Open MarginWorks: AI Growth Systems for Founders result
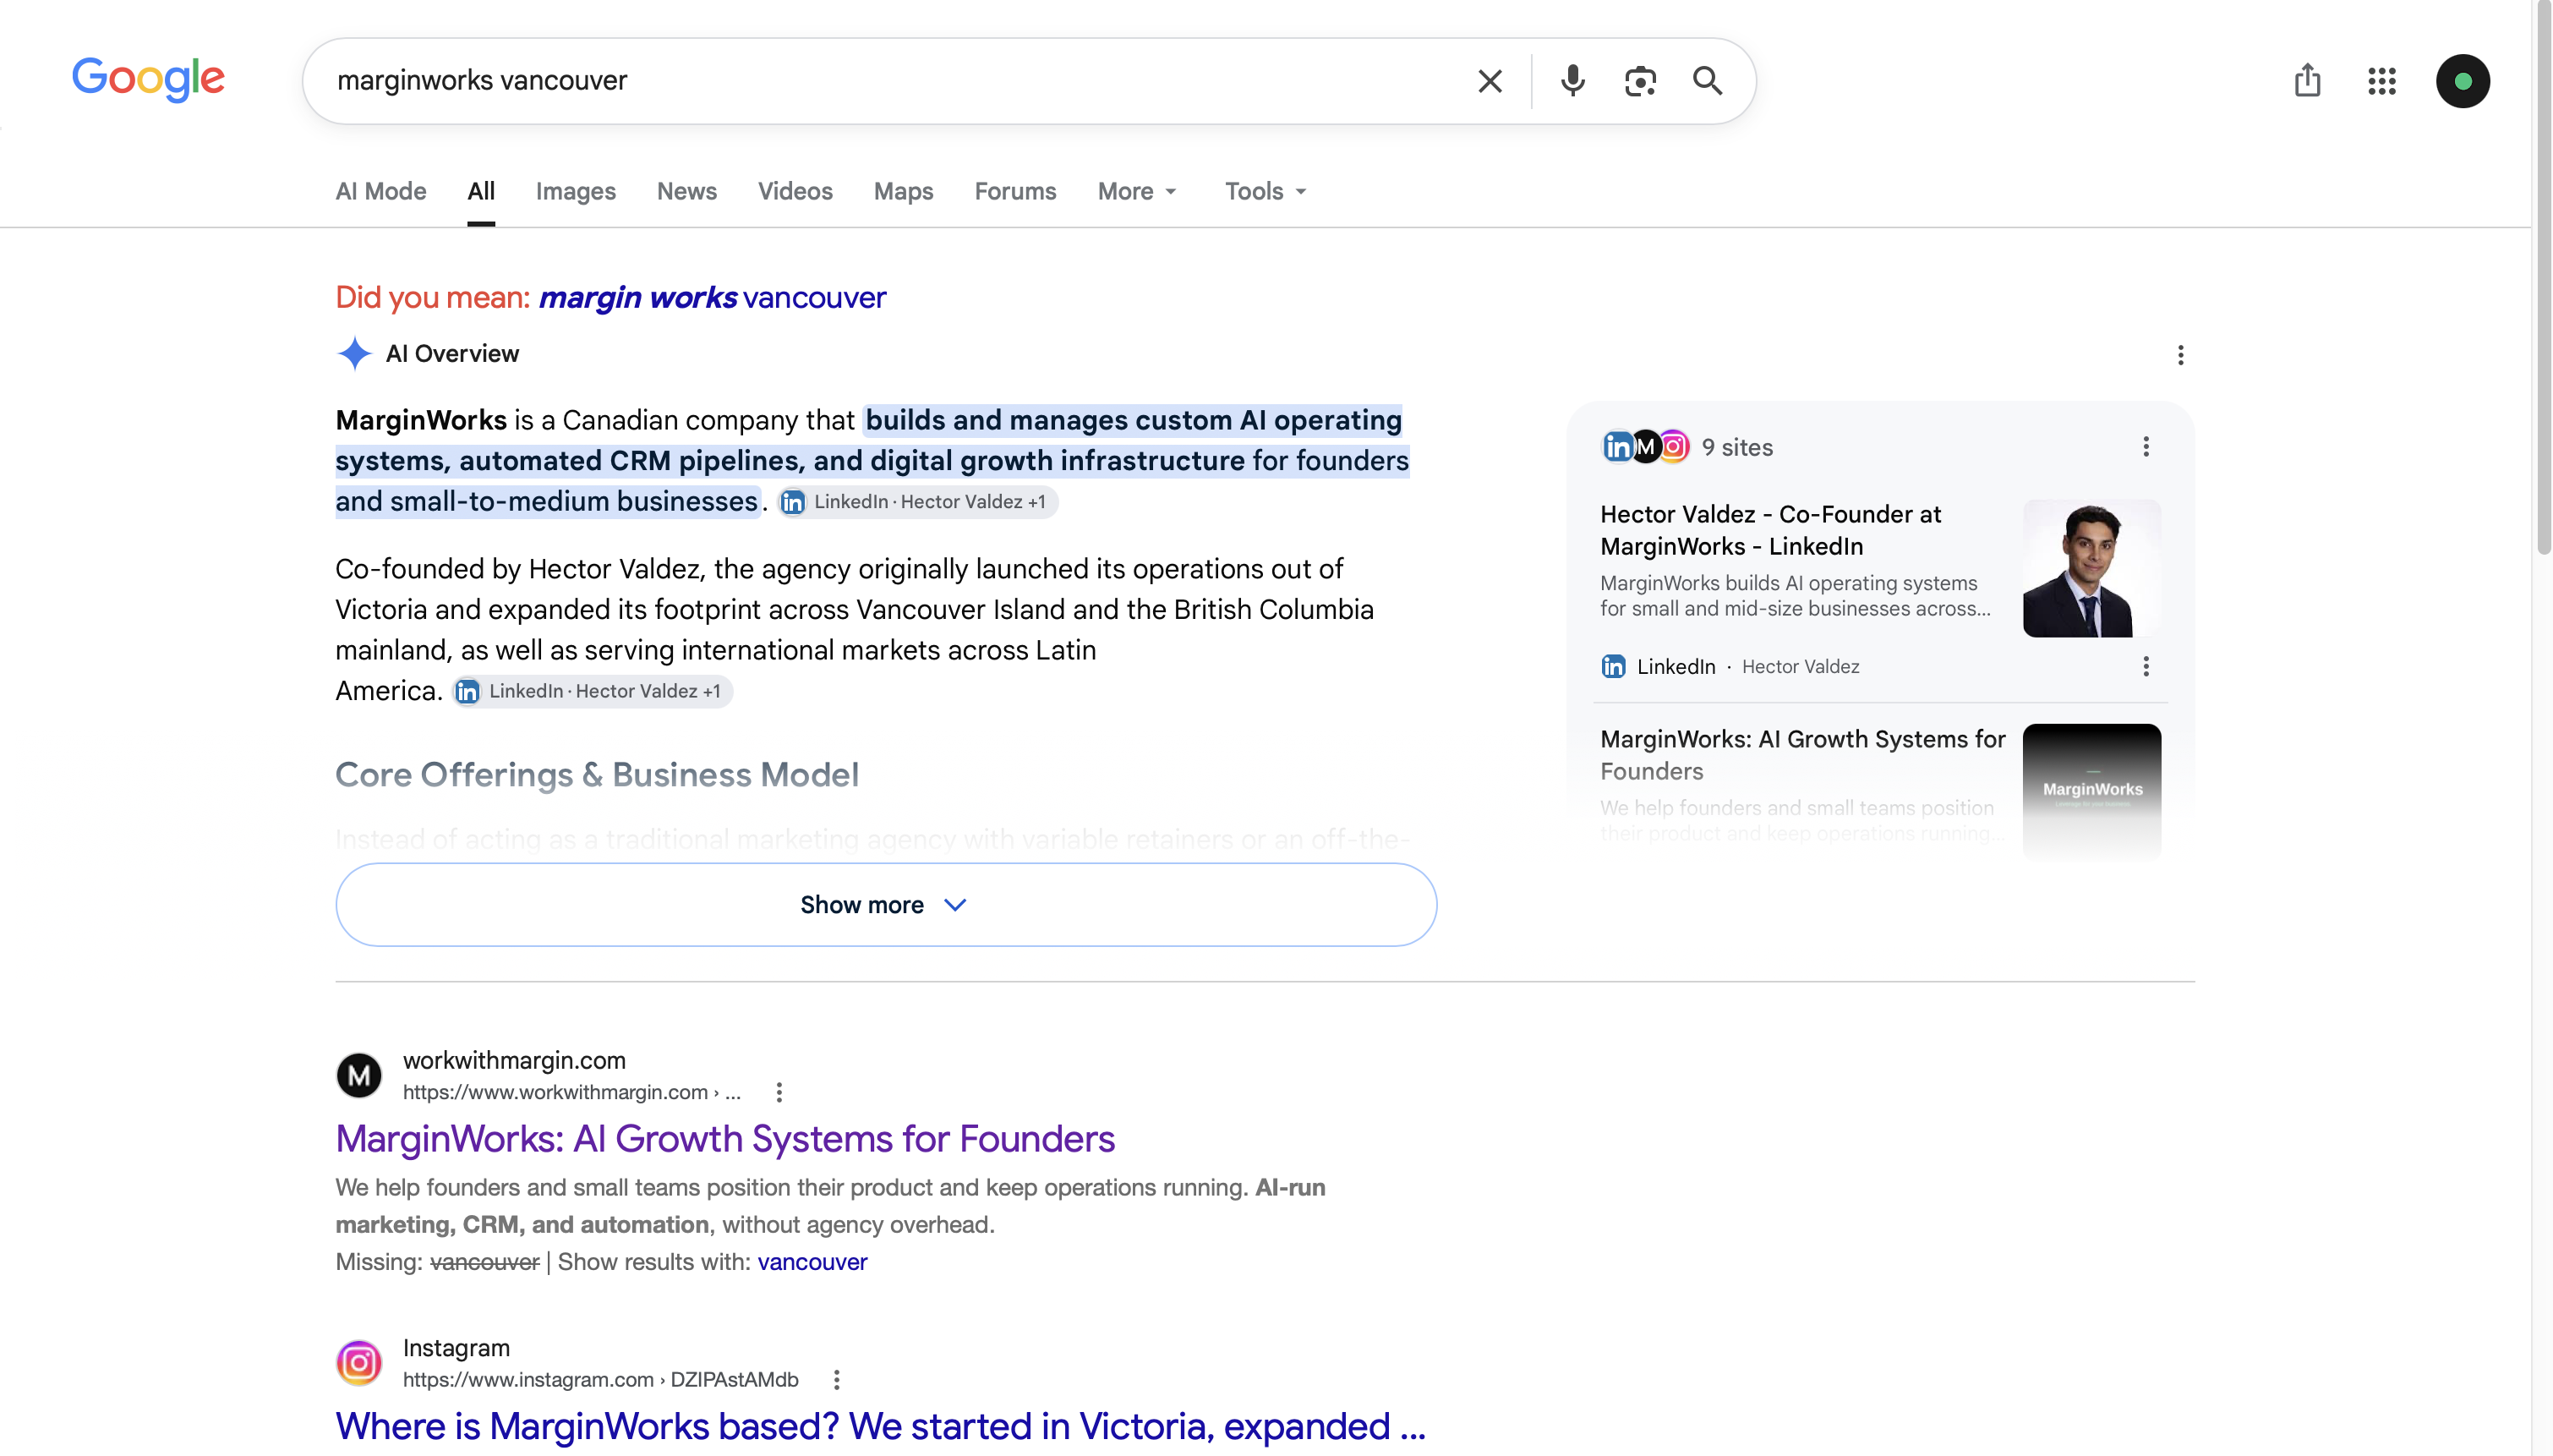 tap(724, 1139)
